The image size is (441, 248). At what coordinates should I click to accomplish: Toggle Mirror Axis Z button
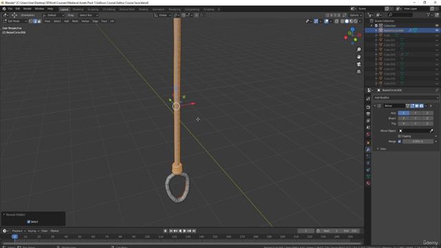pyautogui.click(x=427, y=113)
